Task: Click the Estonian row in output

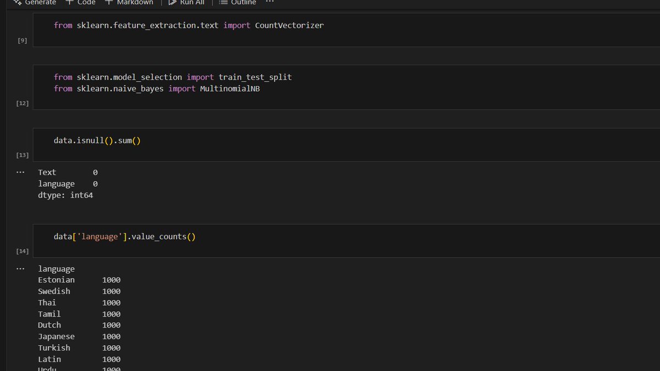Action: pyautogui.click(x=79, y=280)
